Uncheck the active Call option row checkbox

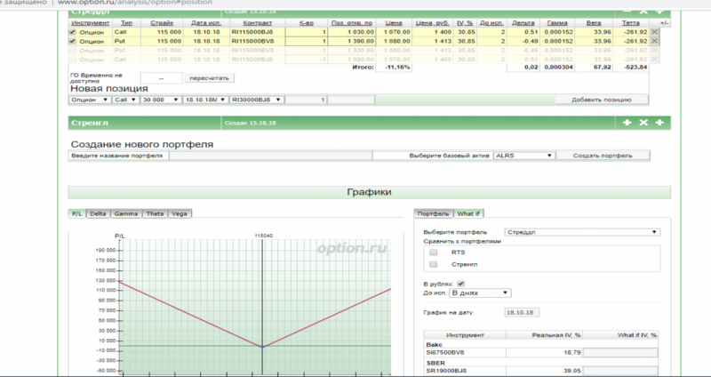coord(73,32)
